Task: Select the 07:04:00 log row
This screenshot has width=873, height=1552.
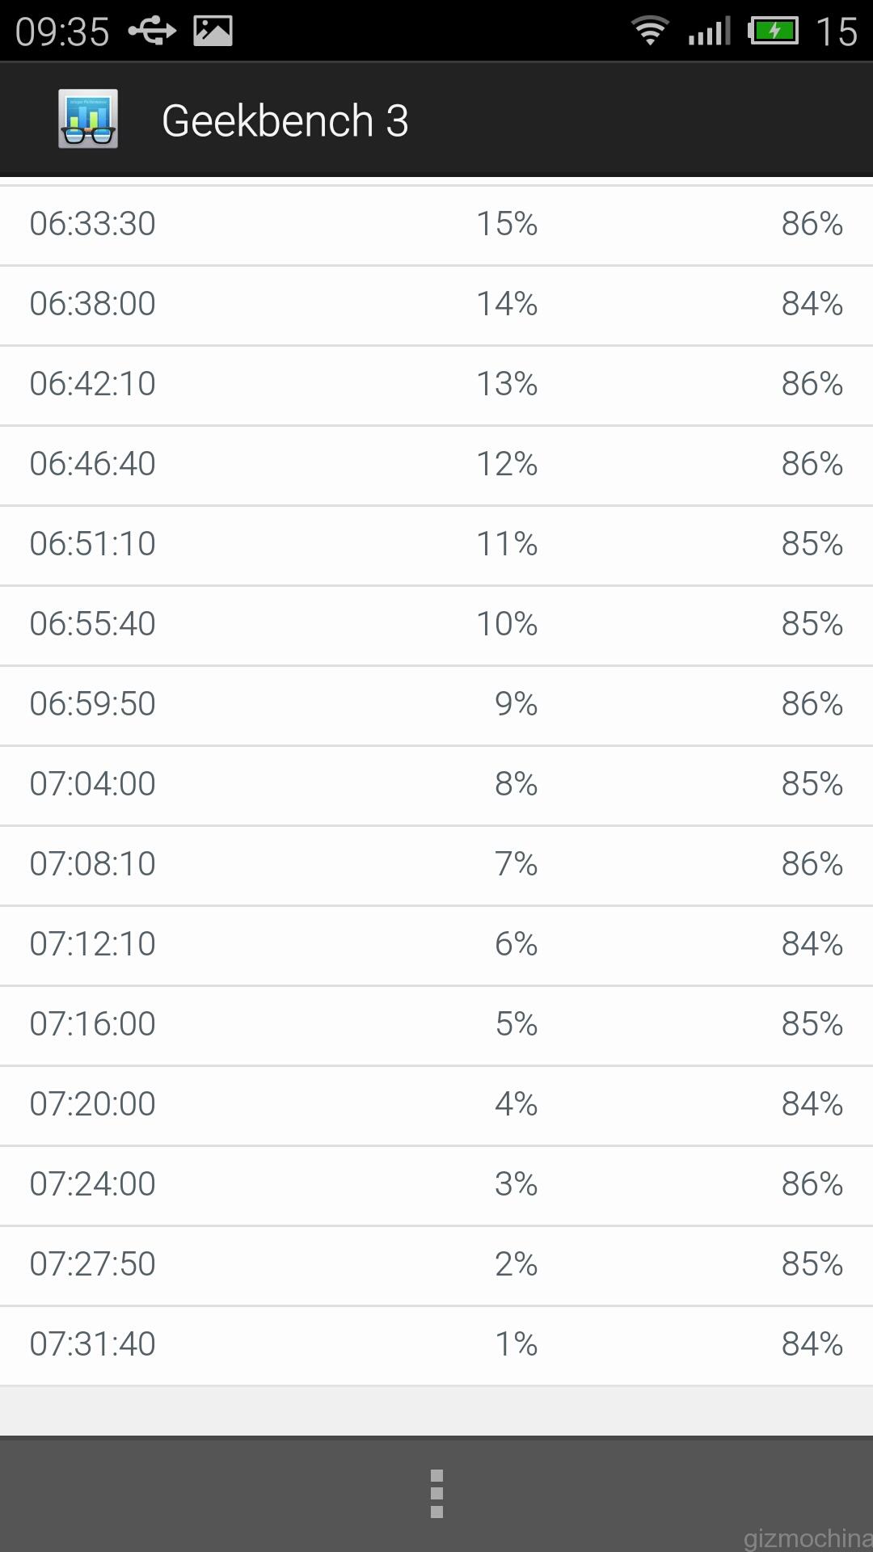Action: pos(436,785)
